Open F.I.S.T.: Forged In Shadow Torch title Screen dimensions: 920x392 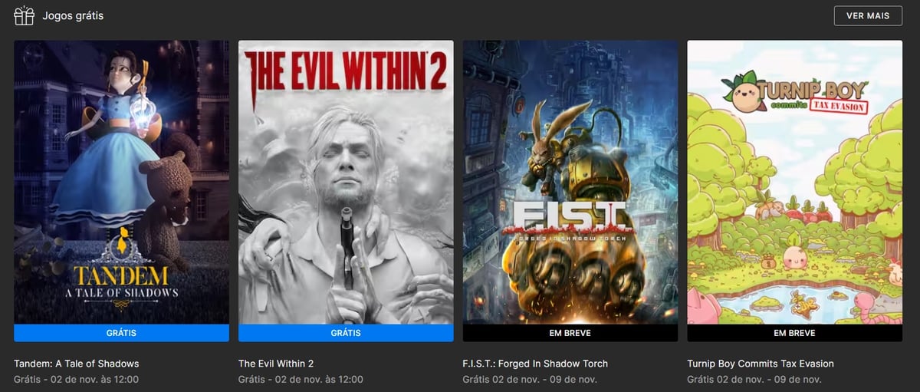click(x=535, y=364)
